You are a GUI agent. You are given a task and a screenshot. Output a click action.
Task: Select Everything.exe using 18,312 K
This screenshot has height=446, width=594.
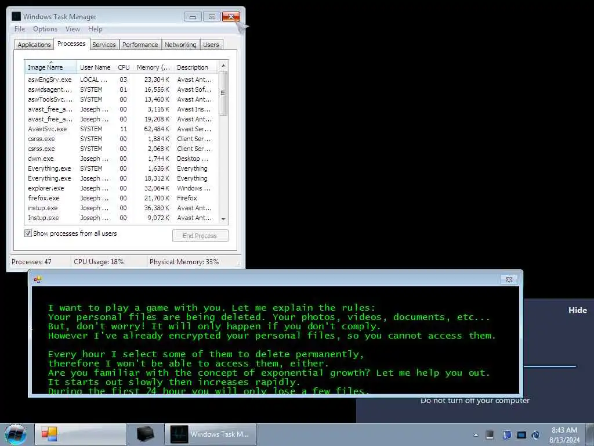click(121, 178)
